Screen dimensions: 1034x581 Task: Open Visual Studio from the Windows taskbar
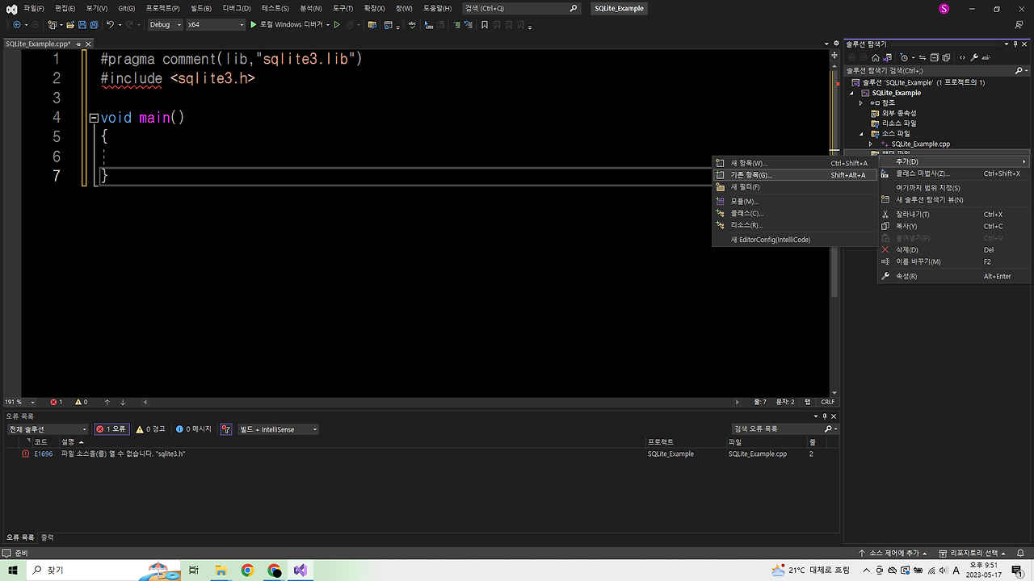[x=301, y=570]
